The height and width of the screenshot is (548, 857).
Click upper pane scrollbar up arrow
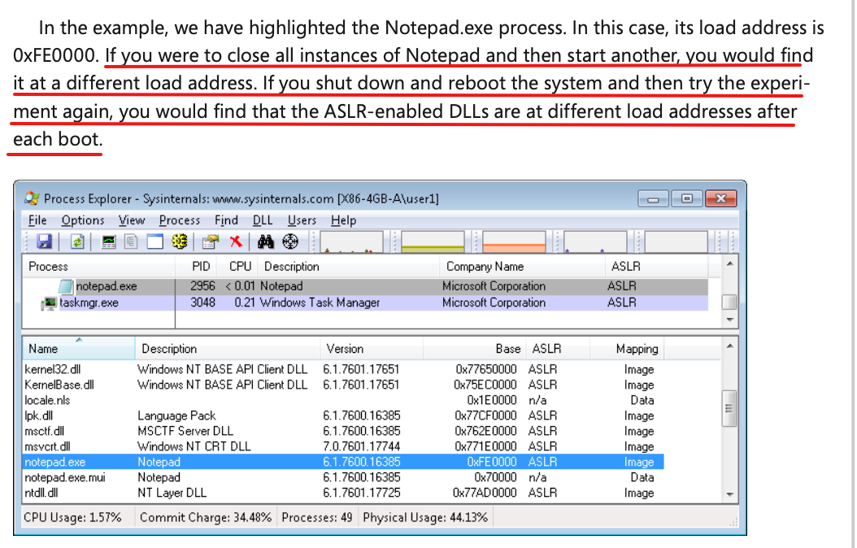point(729,263)
